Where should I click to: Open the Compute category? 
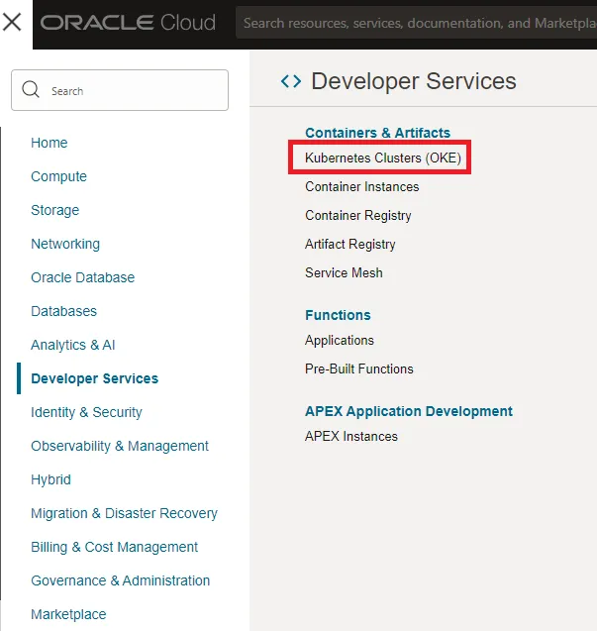point(58,176)
